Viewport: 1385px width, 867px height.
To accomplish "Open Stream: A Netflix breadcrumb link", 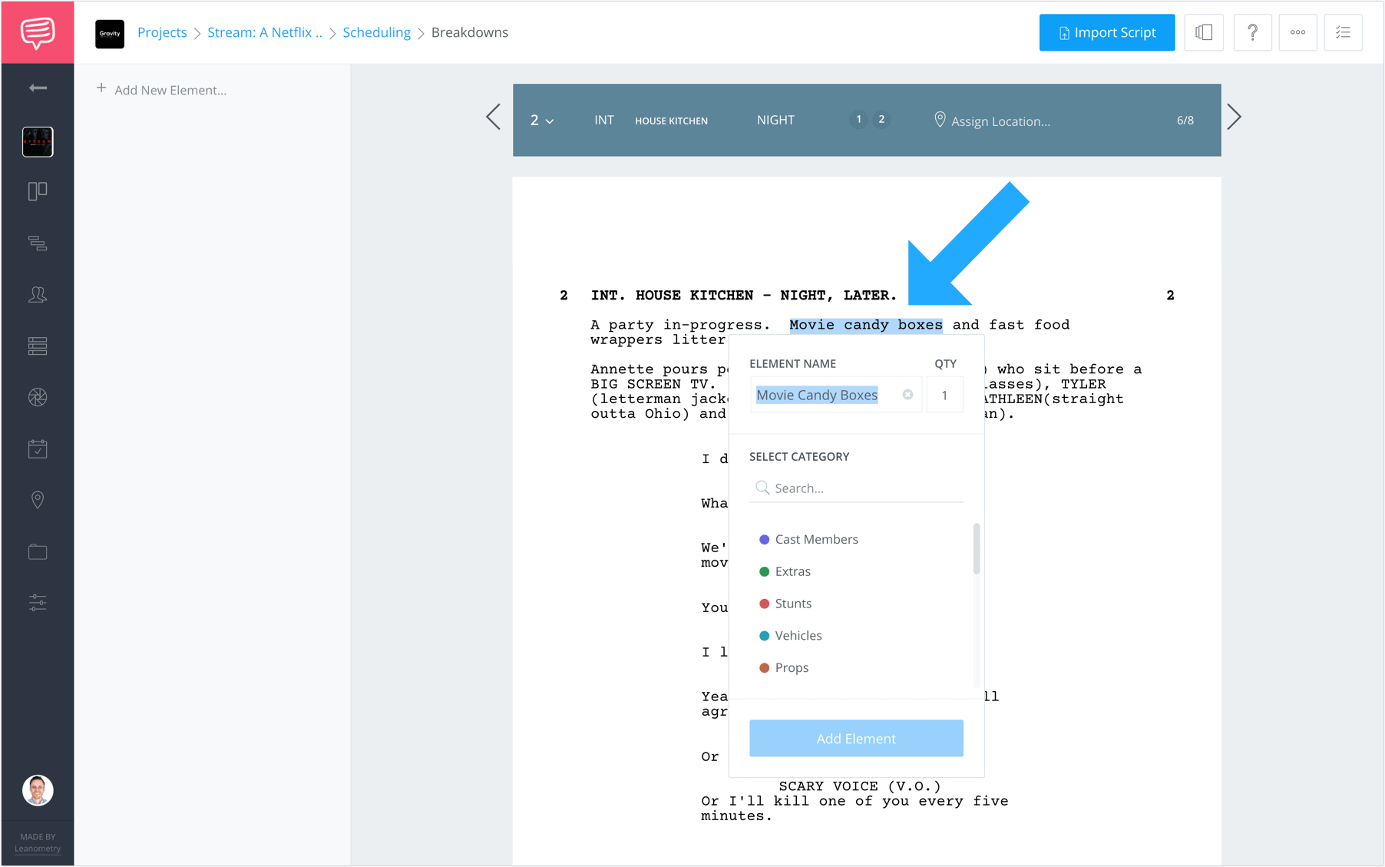I will point(265,32).
